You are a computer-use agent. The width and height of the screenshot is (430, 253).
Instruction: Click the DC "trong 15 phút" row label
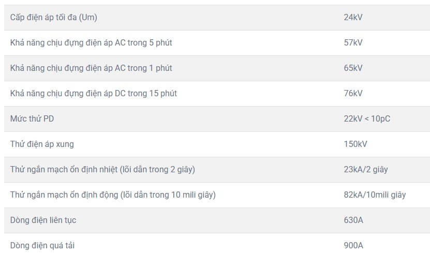(94, 93)
